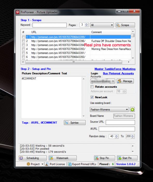
Task: Select pin URL ending 643391
Action: tap(58, 53)
